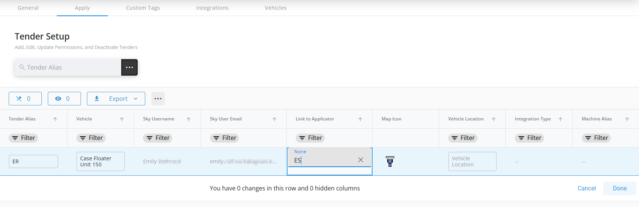Click the Vehicle Location input box
639x207 pixels.
tap(472, 161)
